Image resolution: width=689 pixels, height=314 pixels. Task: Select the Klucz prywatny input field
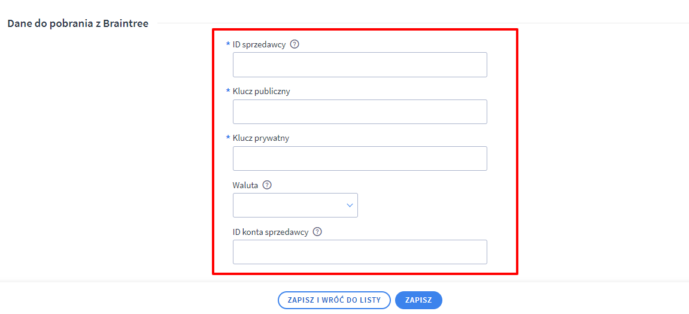[x=360, y=158]
